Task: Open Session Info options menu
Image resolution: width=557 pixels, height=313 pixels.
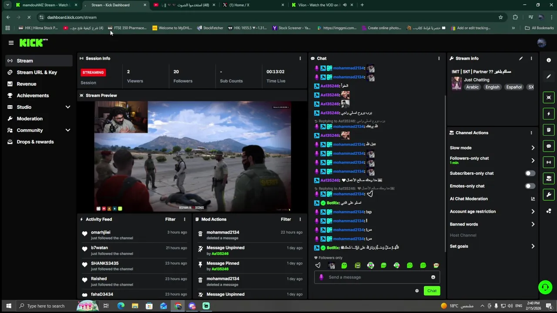Action: 300,58
